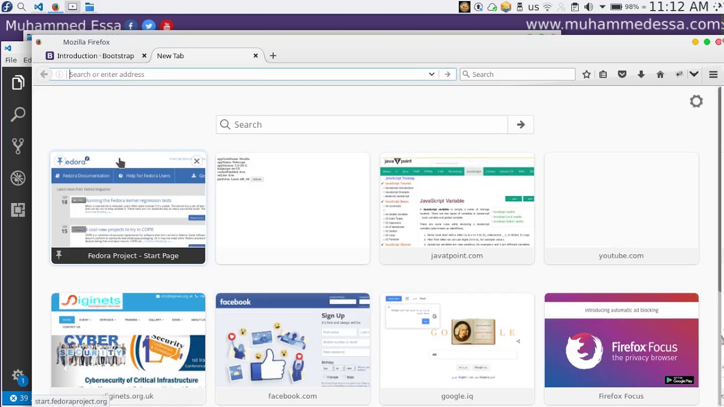Open the javatpoint.com tile
The width and height of the screenshot is (724, 407).
[457, 208]
